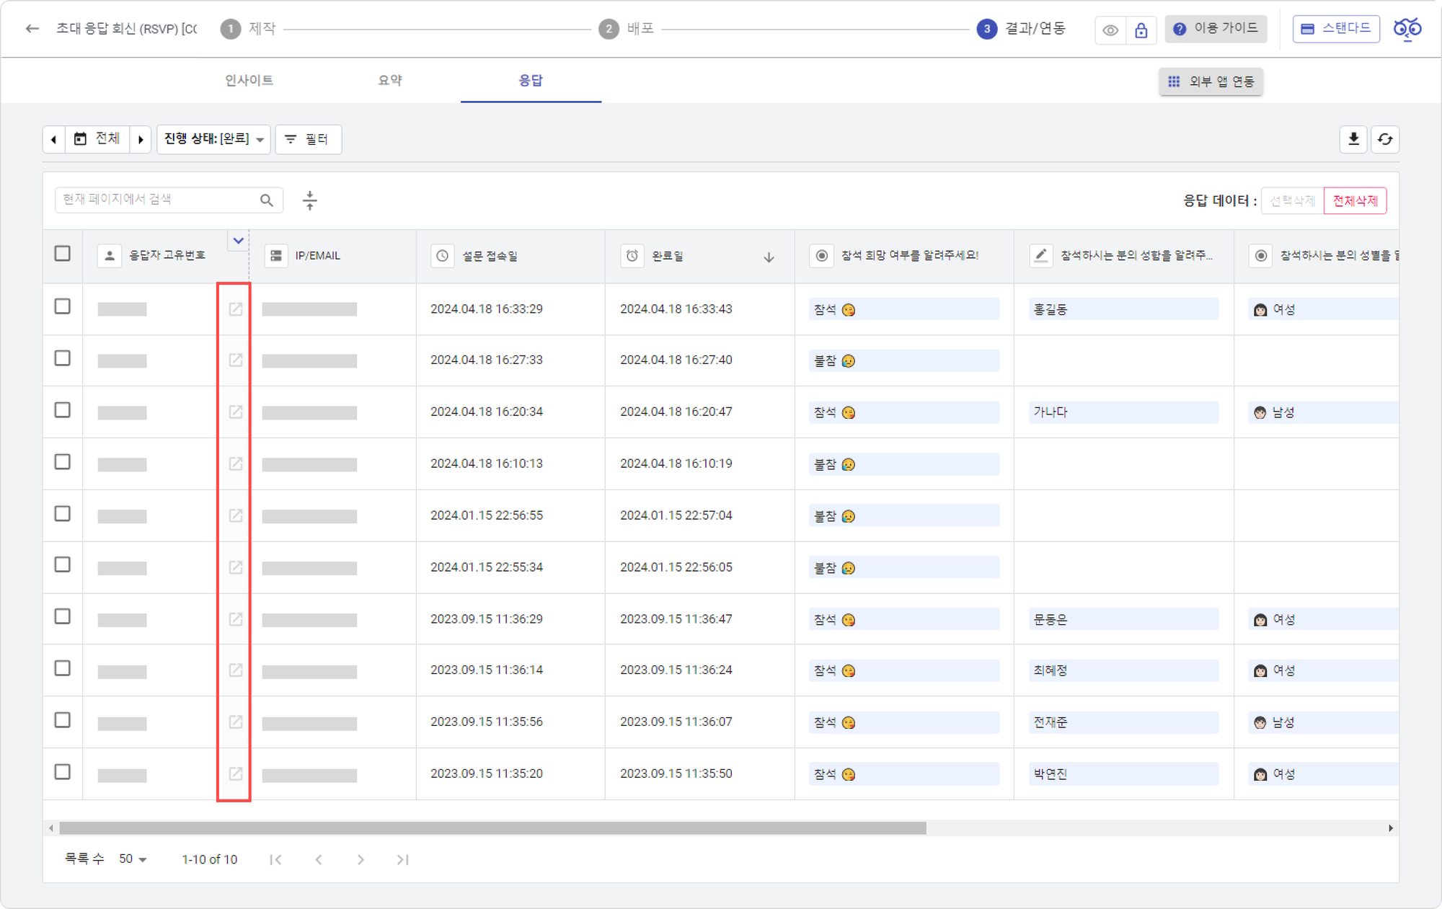Viewport: 1442px width, 909px height.
Task: Check the row completed 22:57:04
Action: 63,514
